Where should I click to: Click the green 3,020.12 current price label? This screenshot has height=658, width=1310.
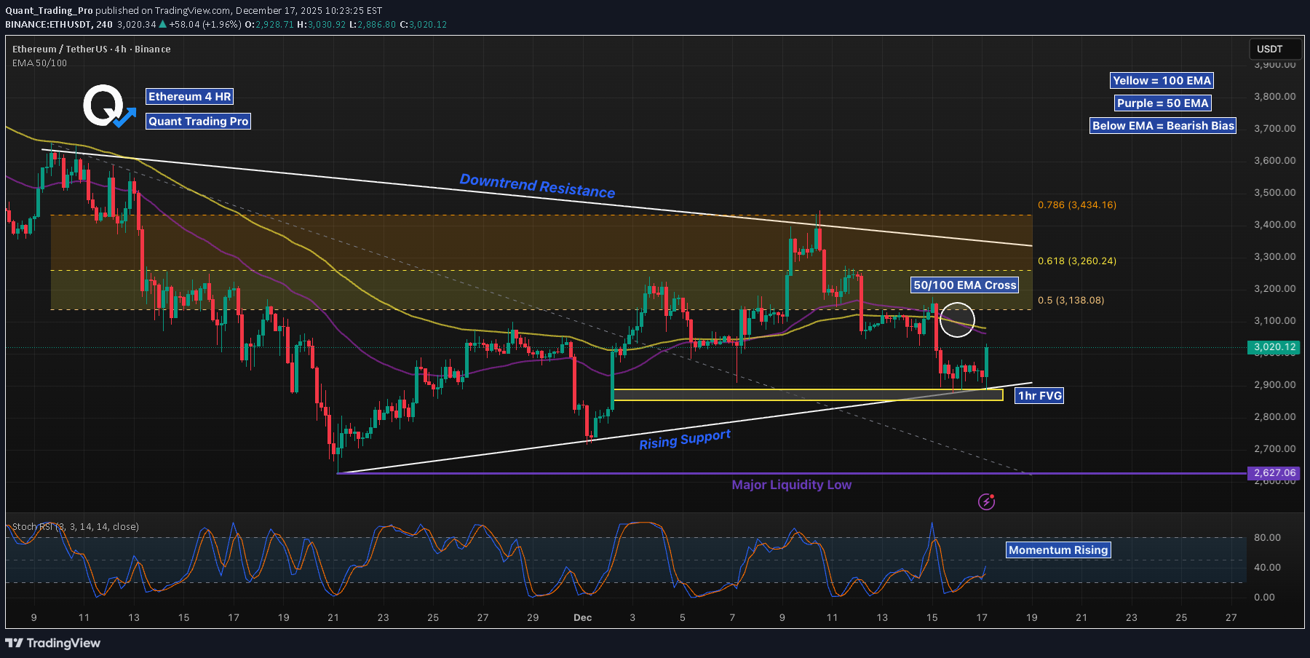[x=1273, y=348]
